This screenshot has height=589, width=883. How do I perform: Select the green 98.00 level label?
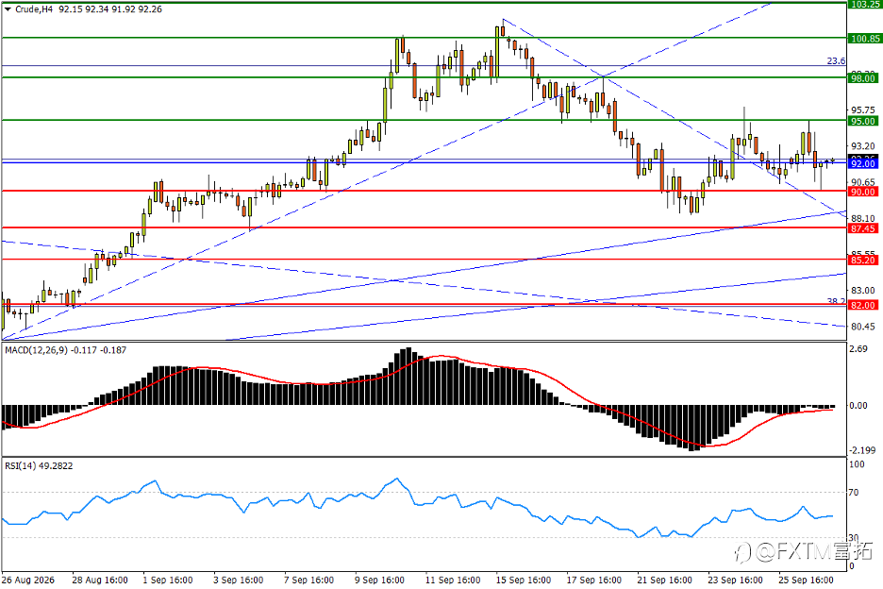click(863, 78)
